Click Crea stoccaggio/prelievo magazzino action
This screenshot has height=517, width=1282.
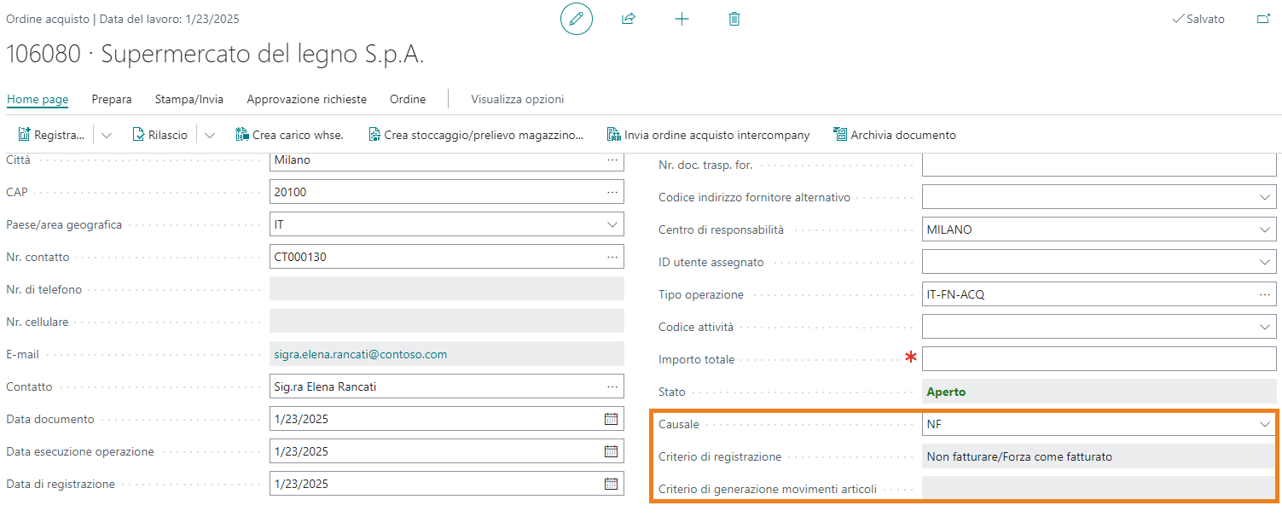click(475, 135)
